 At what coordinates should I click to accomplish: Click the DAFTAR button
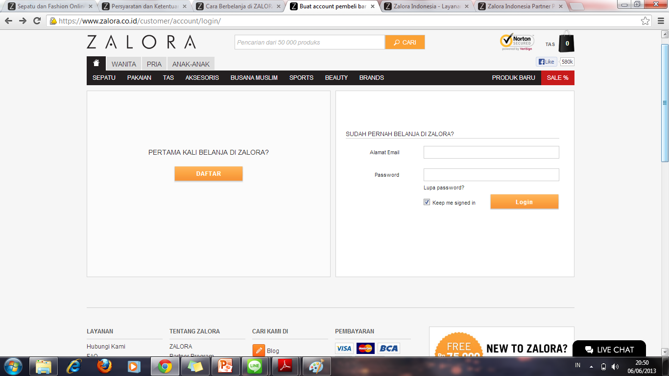[208, 173]
